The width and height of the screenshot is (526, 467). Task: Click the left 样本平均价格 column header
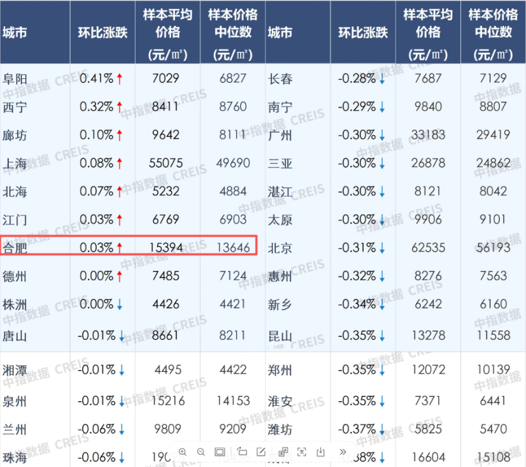pos(168,34)
